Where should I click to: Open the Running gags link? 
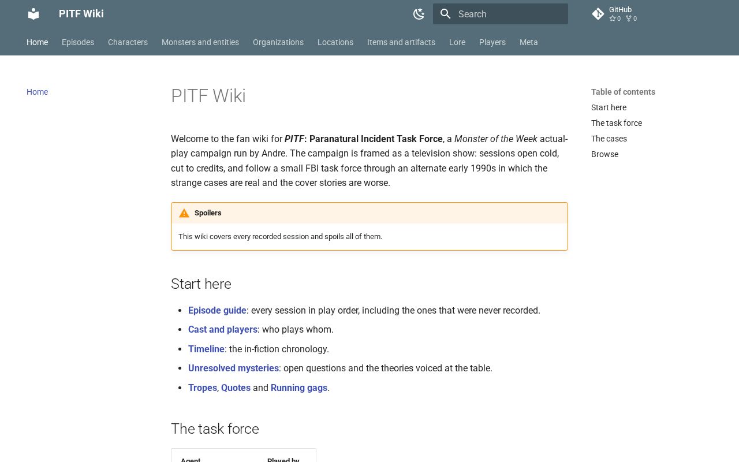tap(299, 388)
